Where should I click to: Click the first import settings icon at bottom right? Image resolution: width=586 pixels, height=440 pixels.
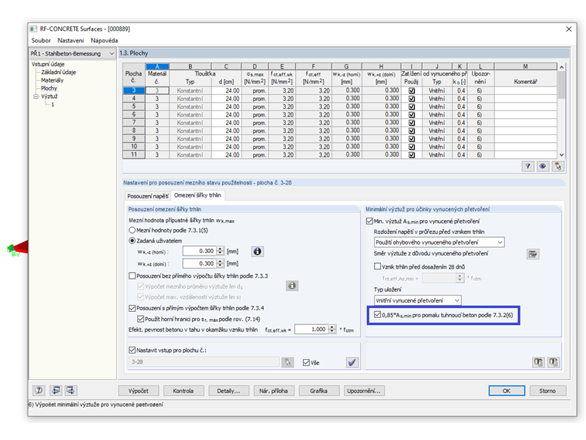(538, 362)
